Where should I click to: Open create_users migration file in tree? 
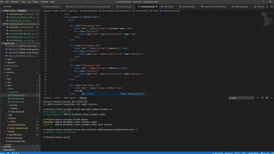point(24,46)
